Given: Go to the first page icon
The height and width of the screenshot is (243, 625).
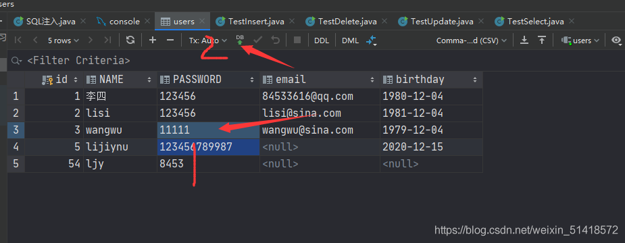Looking at the screenshot, I should click(x=18, y=40).
